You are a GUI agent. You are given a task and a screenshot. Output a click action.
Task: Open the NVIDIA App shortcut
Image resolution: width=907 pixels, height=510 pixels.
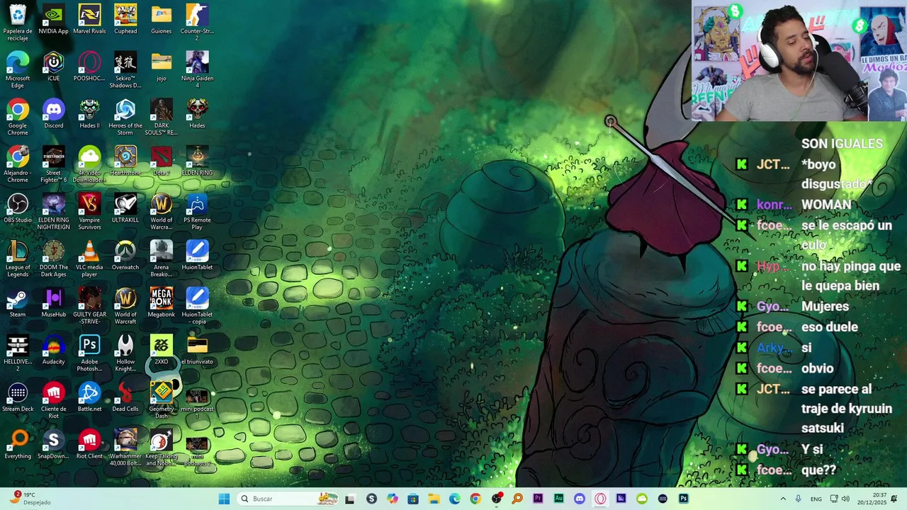coord(53,19)
